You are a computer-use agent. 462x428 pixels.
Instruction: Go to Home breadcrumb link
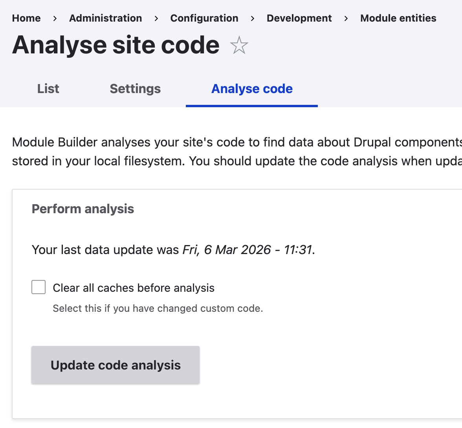26,18
